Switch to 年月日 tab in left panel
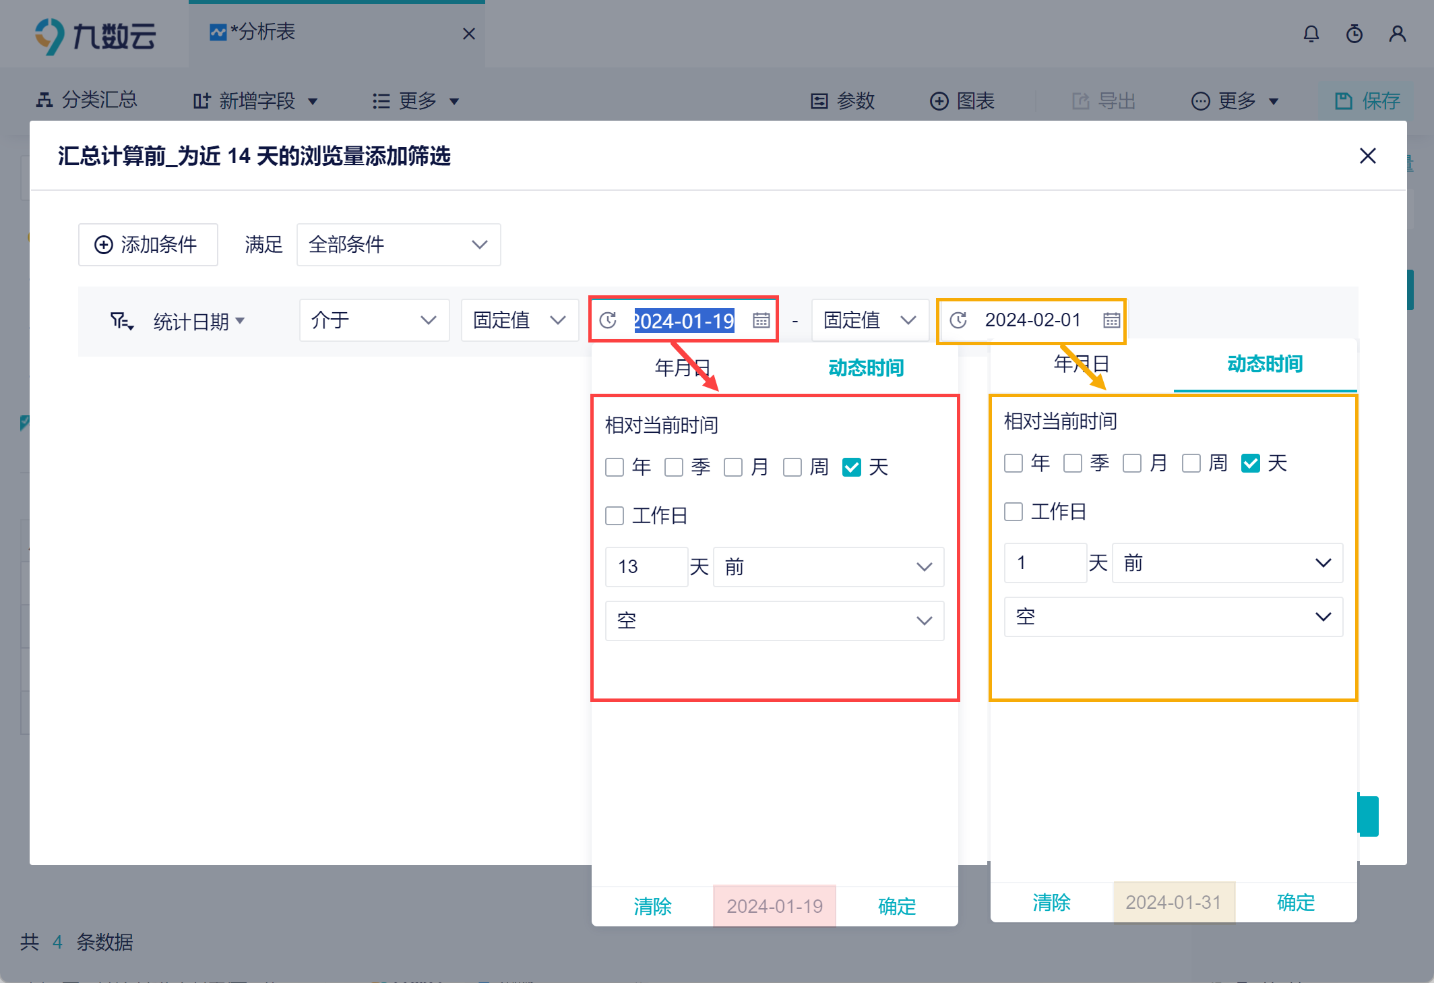This screenshot has height=983, width=1434. (x=682, y=367)
